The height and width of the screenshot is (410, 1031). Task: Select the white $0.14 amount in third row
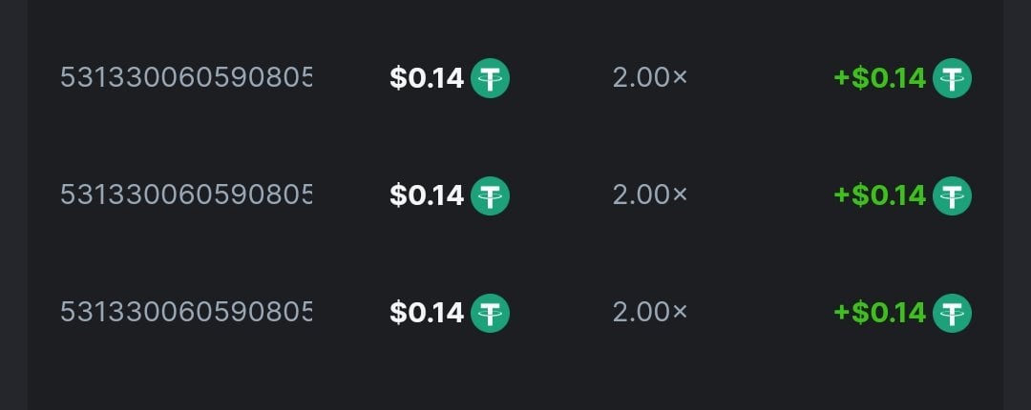click(427, 313)
